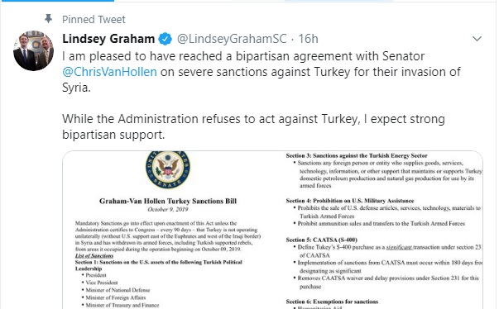Open the tweet via 16h timestamp
This screenshot has width=499, height=309.
(x=308, y=39)
